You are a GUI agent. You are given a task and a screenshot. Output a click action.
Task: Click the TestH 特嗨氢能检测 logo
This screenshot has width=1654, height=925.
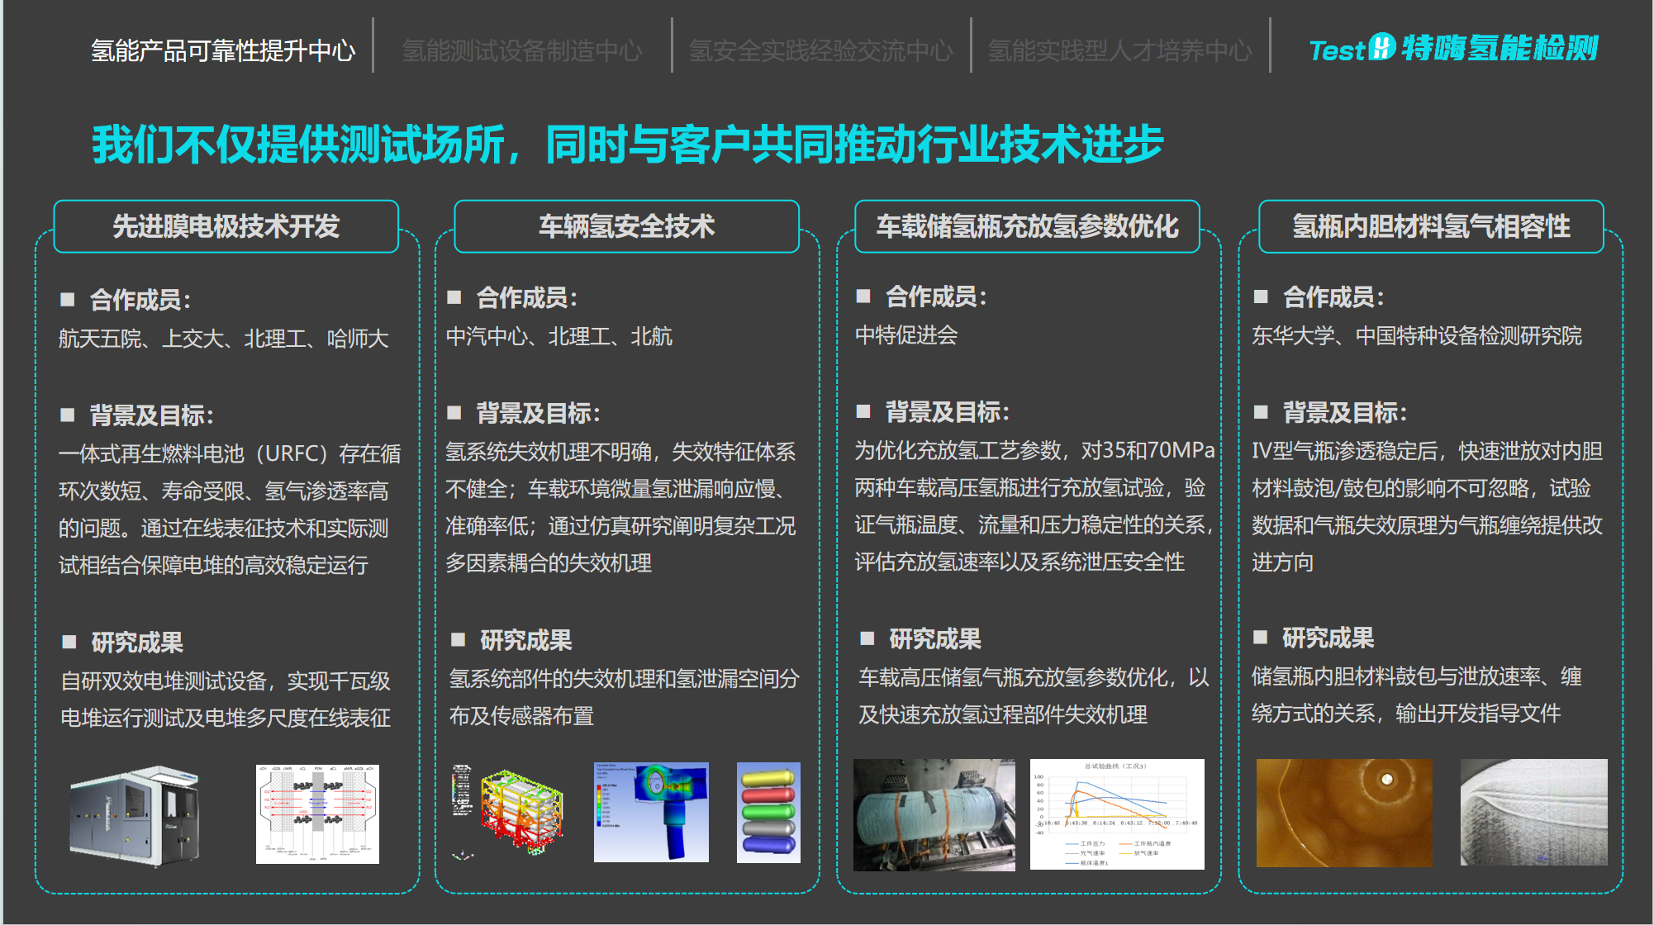[1453, 49]
